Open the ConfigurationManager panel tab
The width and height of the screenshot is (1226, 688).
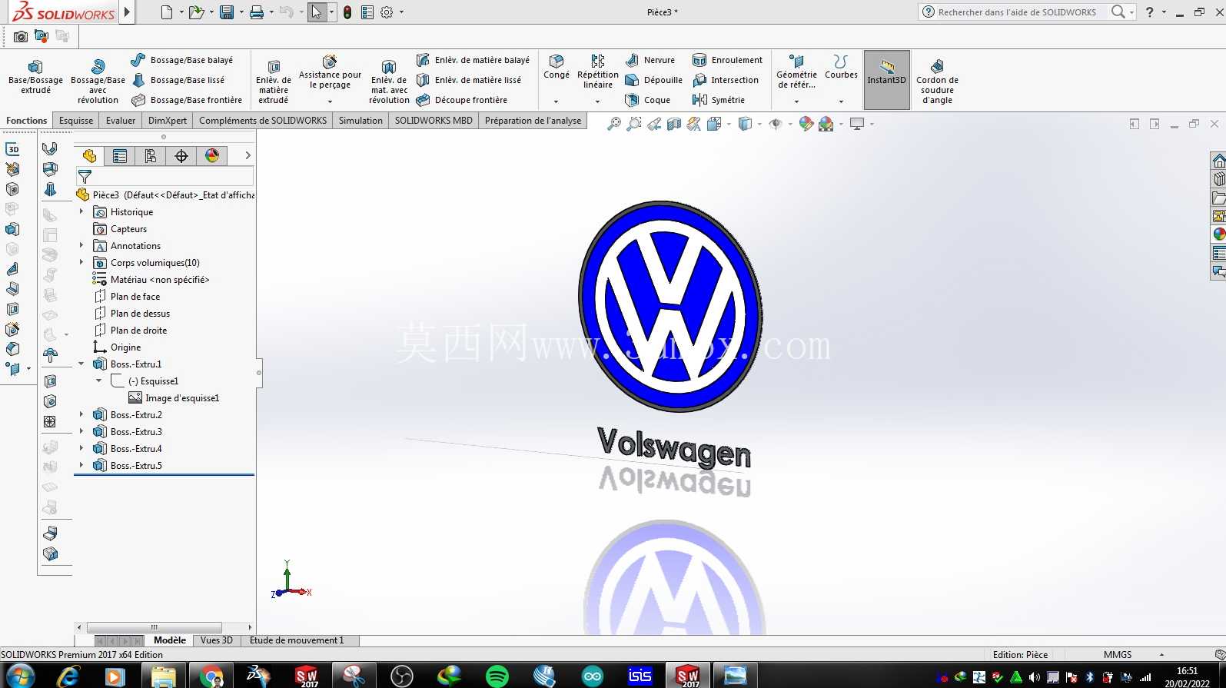coord(151,156)
